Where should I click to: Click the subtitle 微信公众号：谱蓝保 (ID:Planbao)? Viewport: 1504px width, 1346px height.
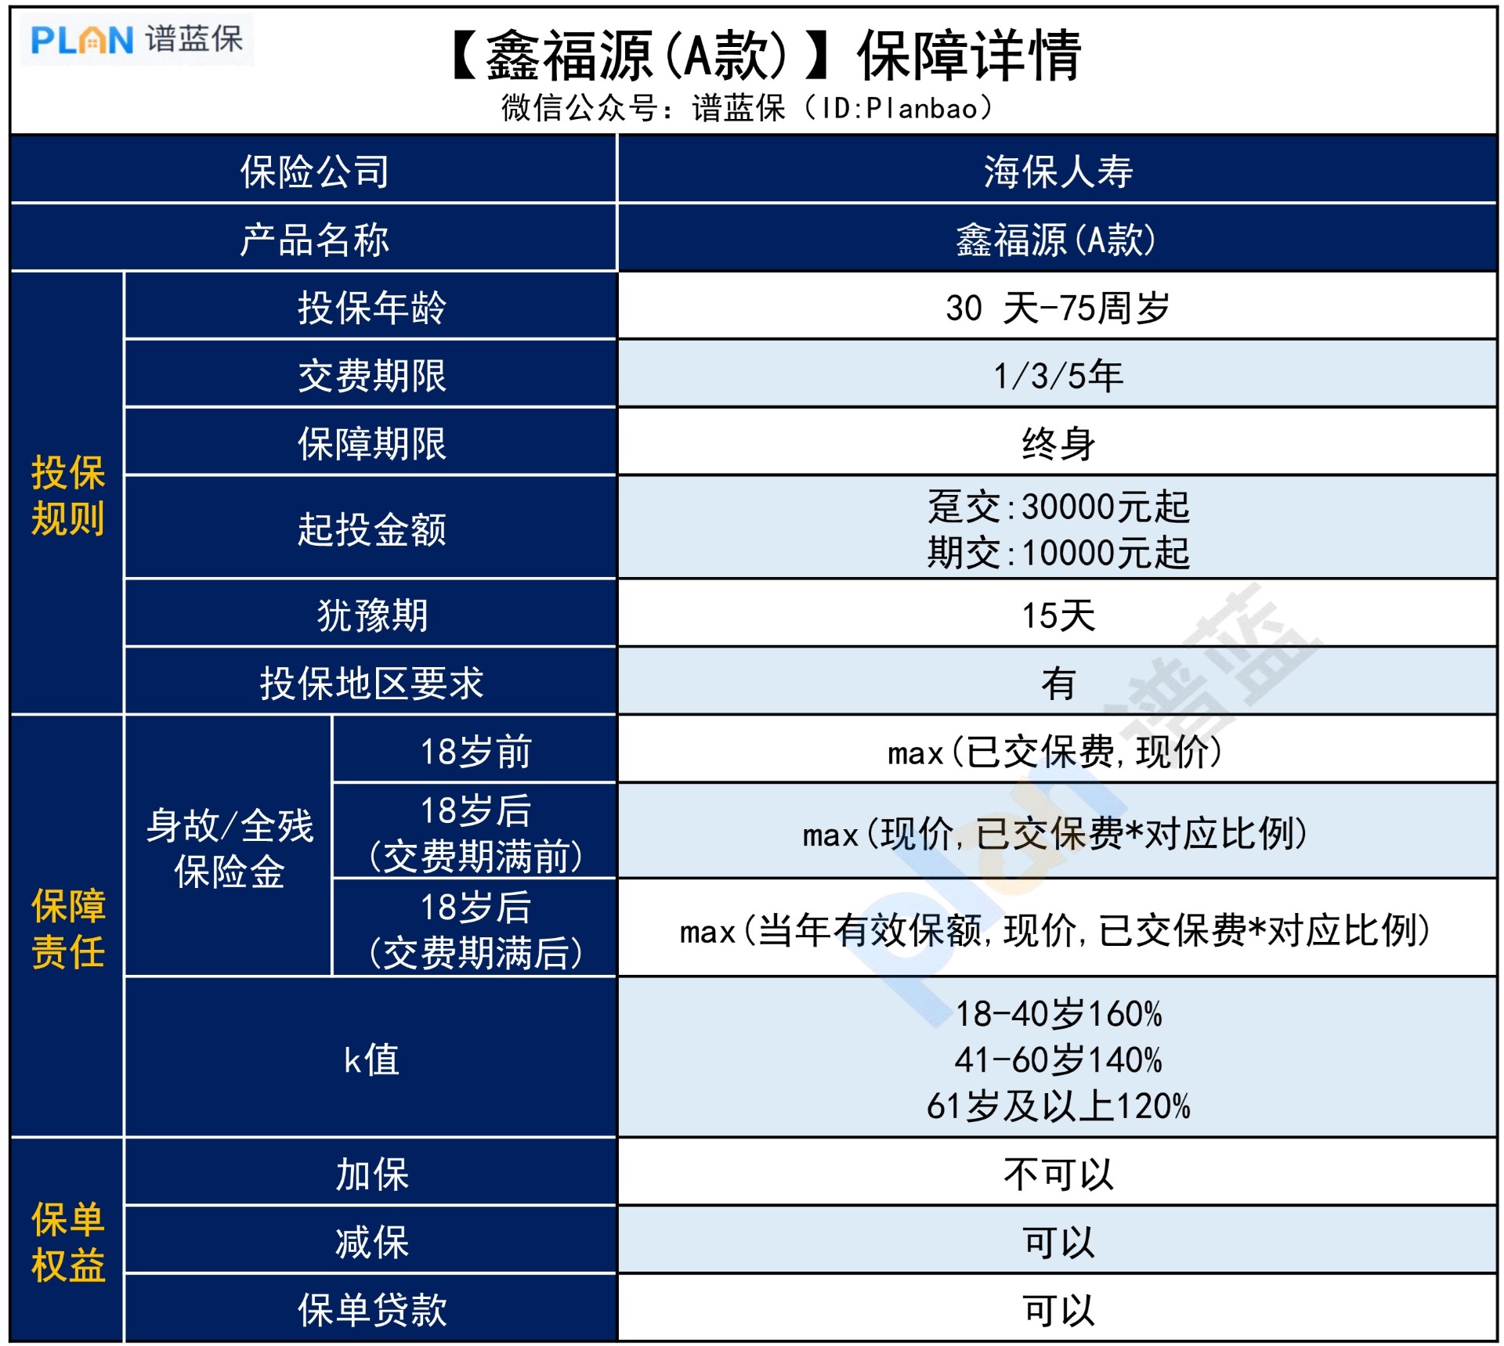point(747,108)
